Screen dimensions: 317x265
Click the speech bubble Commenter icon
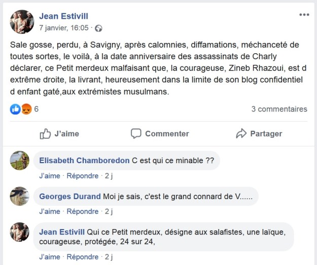(x=136, y=134)
